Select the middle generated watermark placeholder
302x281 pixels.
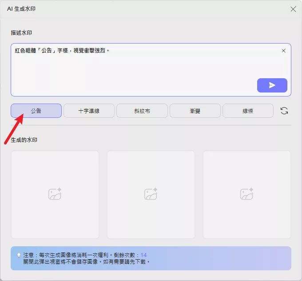pyautogui.click(x=151, y=195)
